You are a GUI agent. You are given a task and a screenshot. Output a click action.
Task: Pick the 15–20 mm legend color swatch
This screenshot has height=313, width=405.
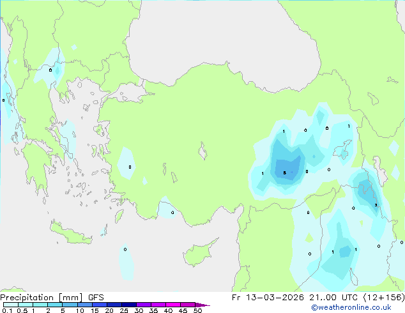coord(100,305)
